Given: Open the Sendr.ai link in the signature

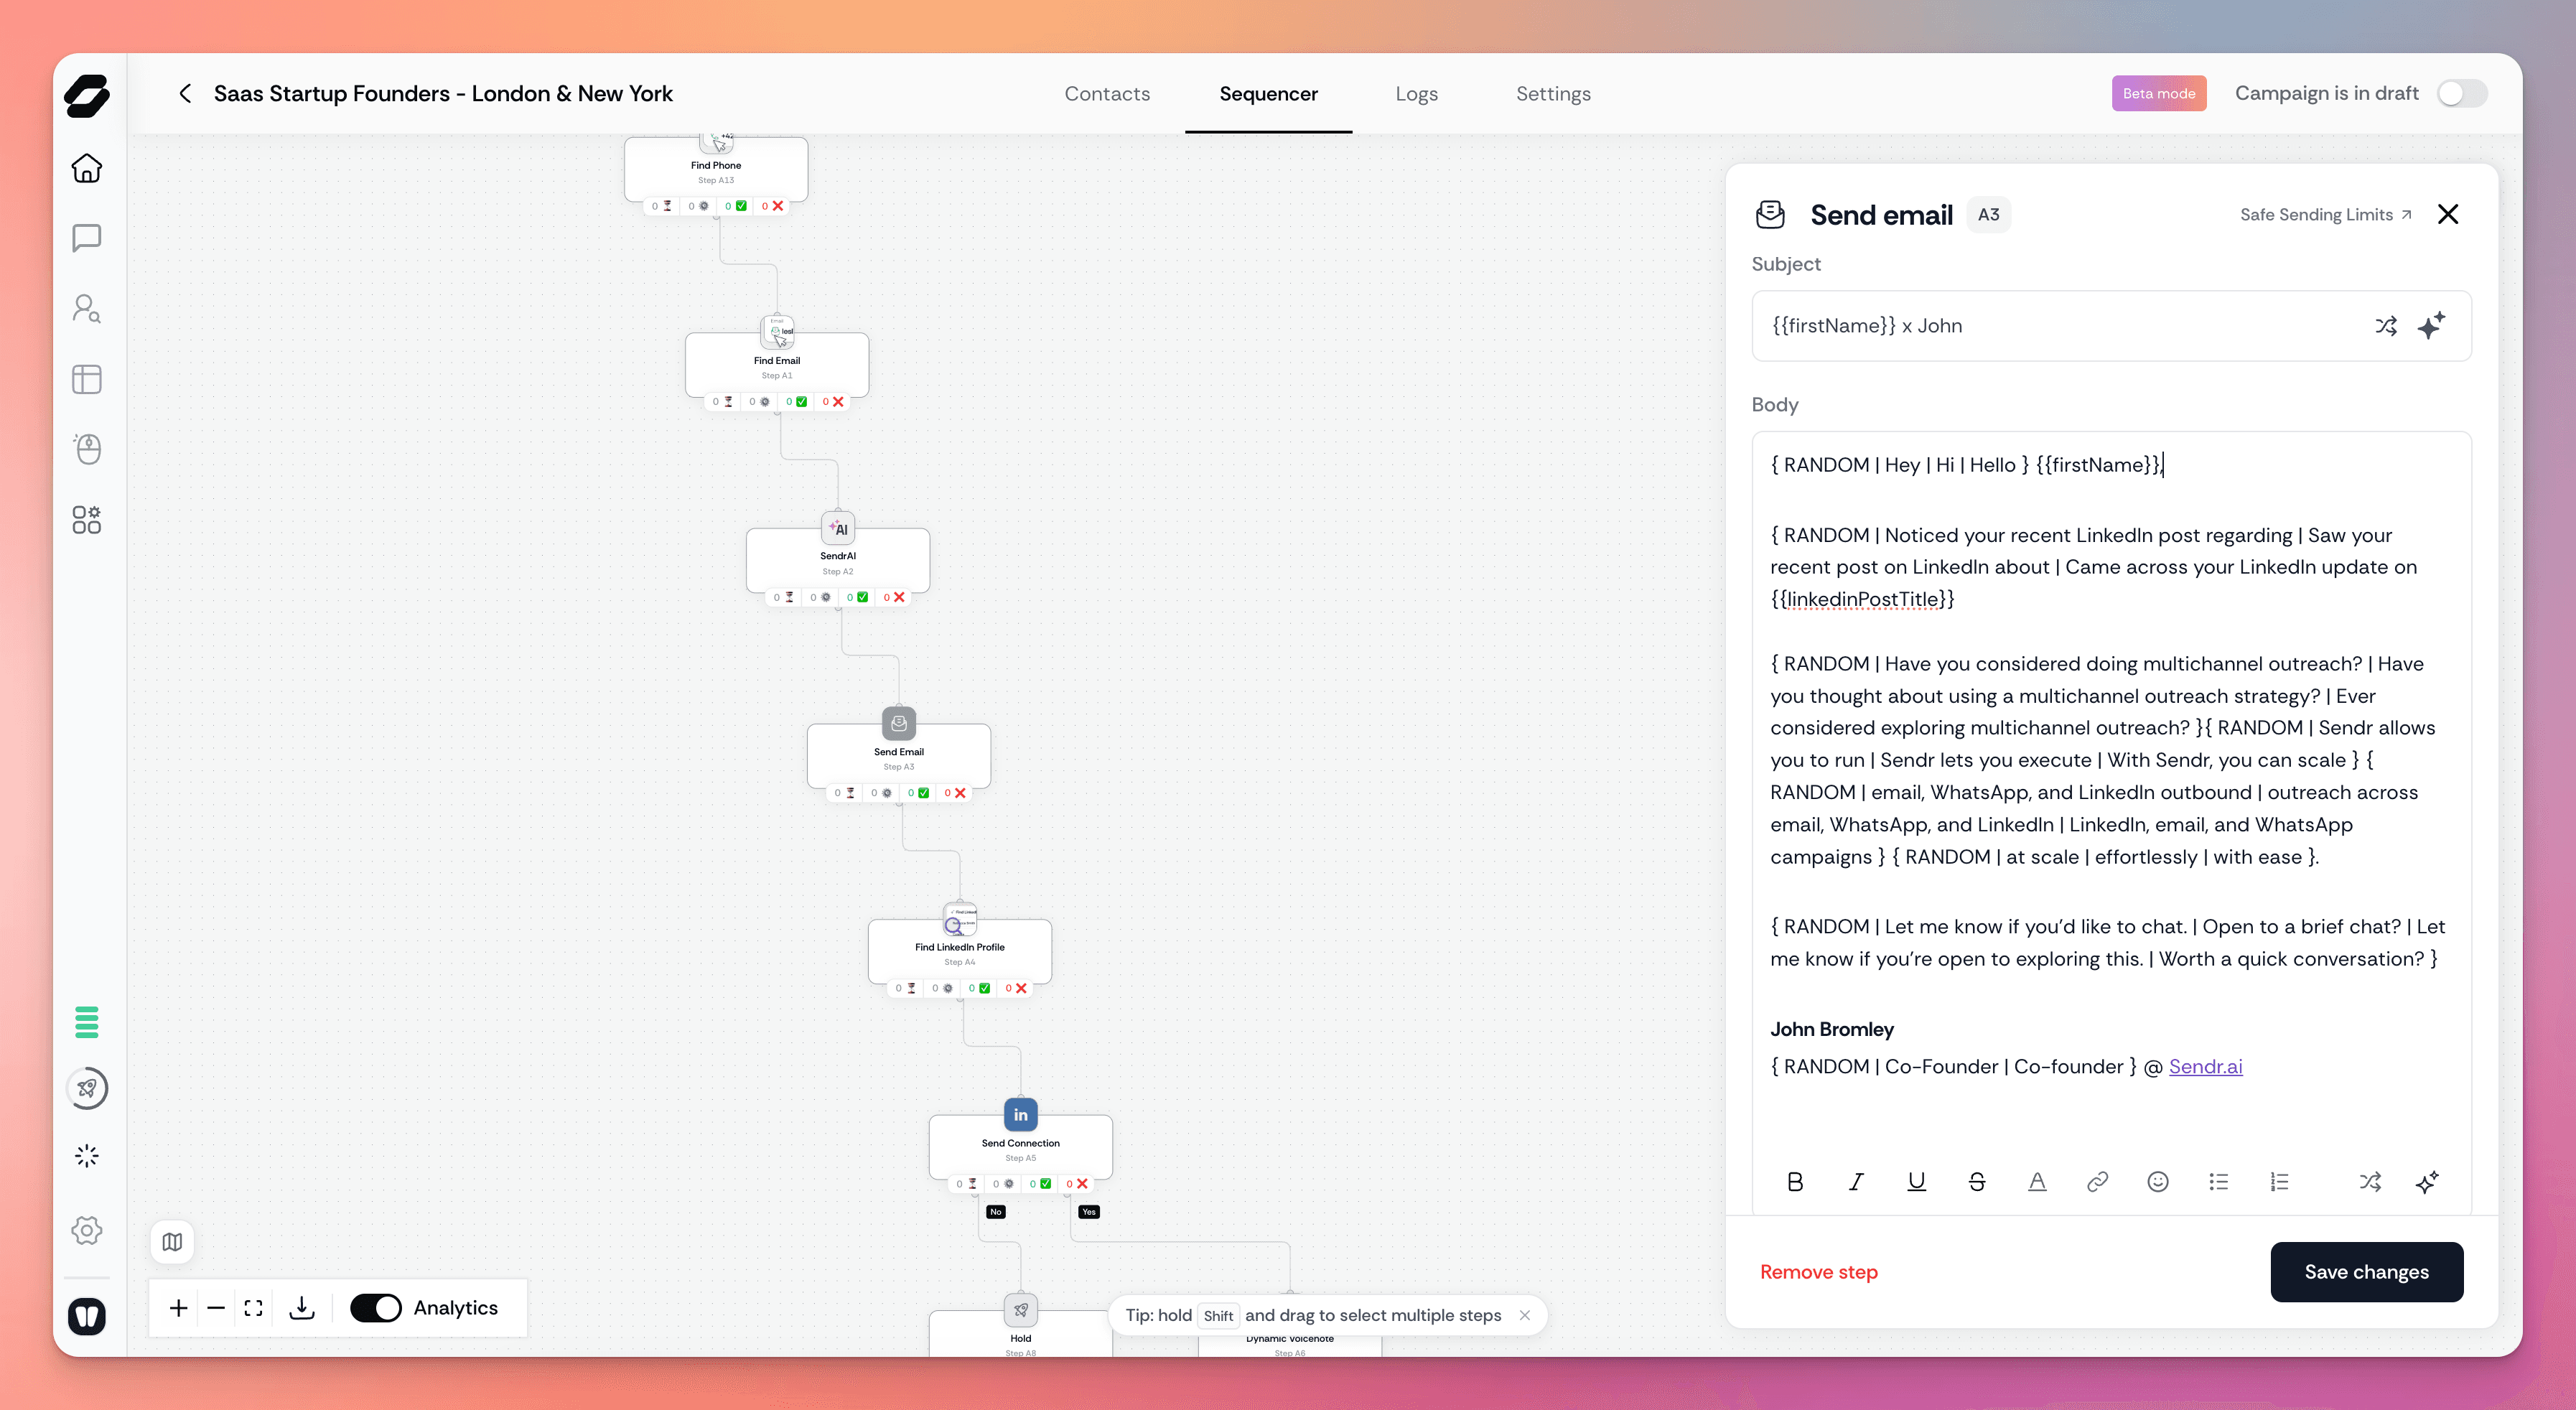Looking at the screenshot, I should pos(2205,1066).
